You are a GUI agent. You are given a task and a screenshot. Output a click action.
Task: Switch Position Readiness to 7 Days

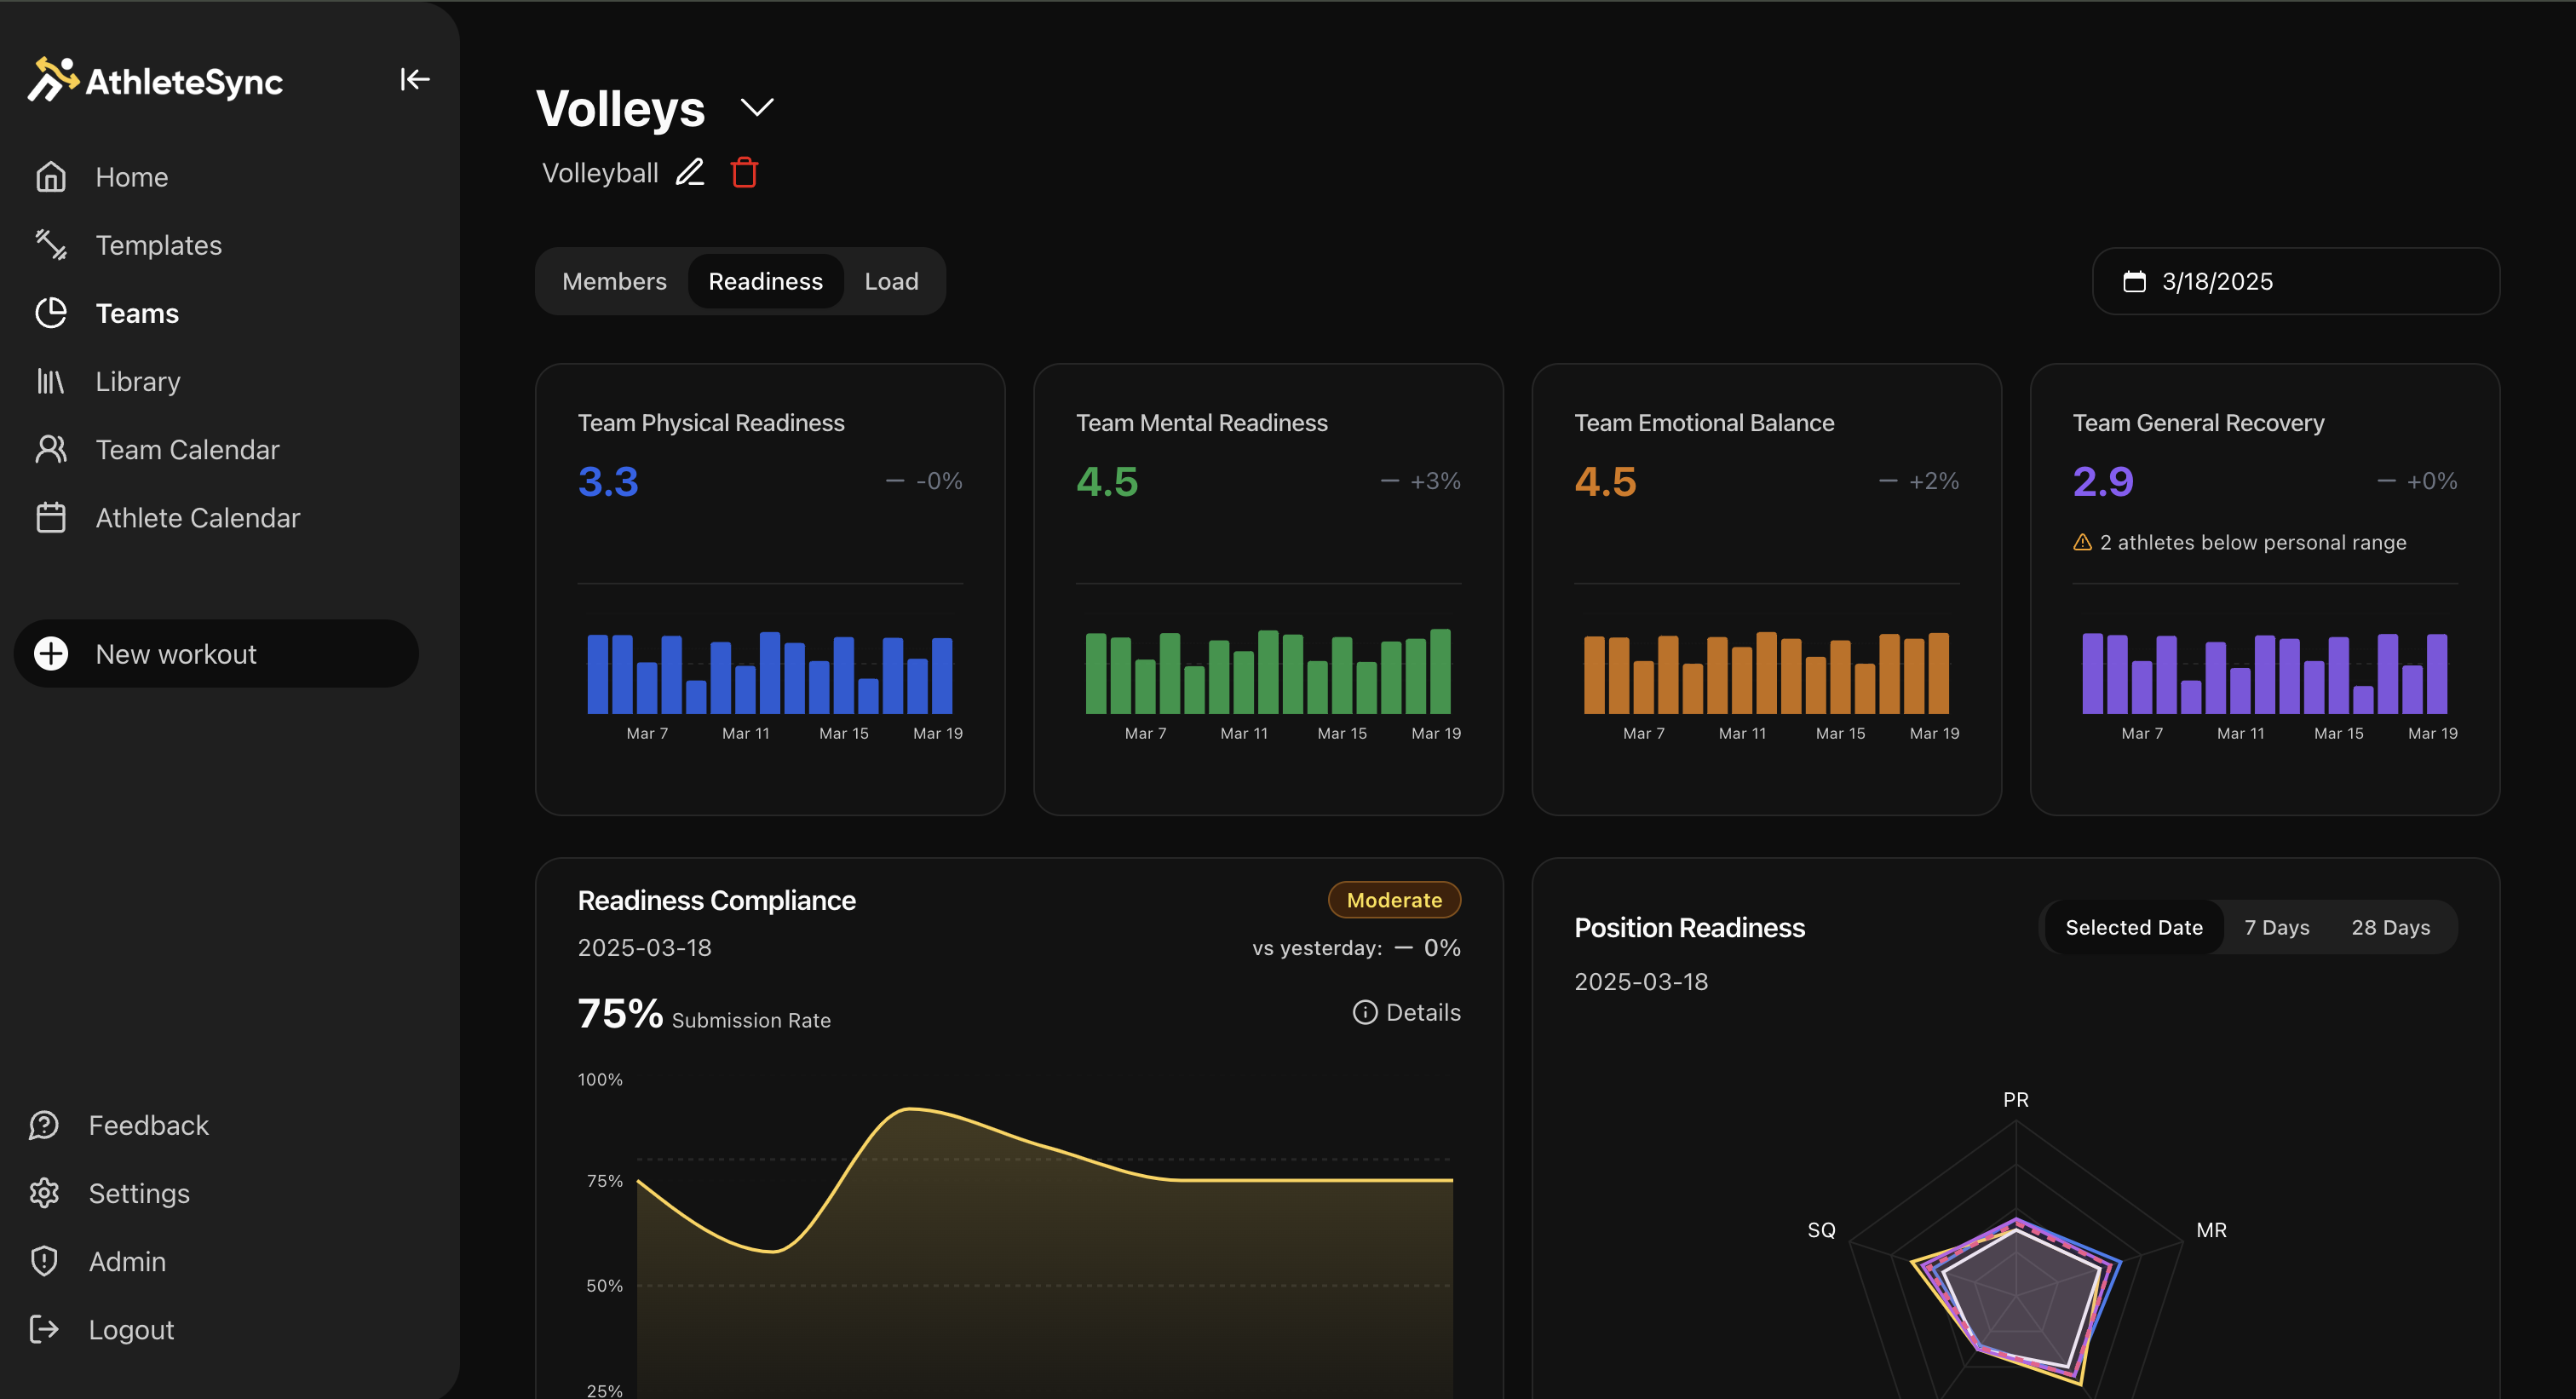(2276, 927)
